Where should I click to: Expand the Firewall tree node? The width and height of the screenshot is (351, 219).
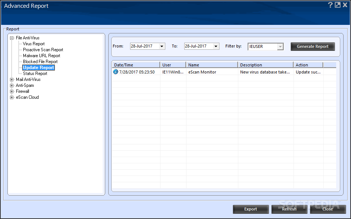click(11, 91)
